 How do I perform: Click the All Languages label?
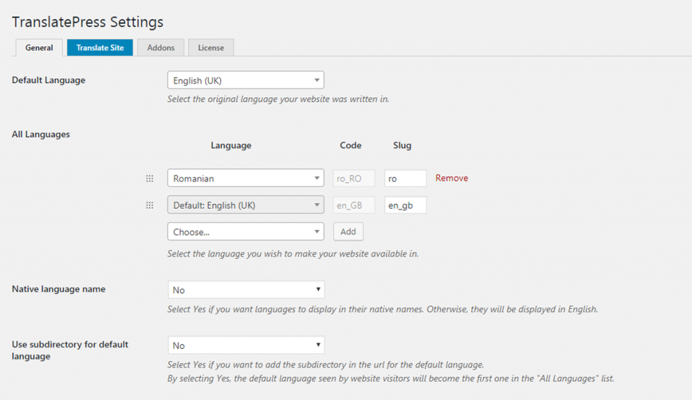click(41, 134)
